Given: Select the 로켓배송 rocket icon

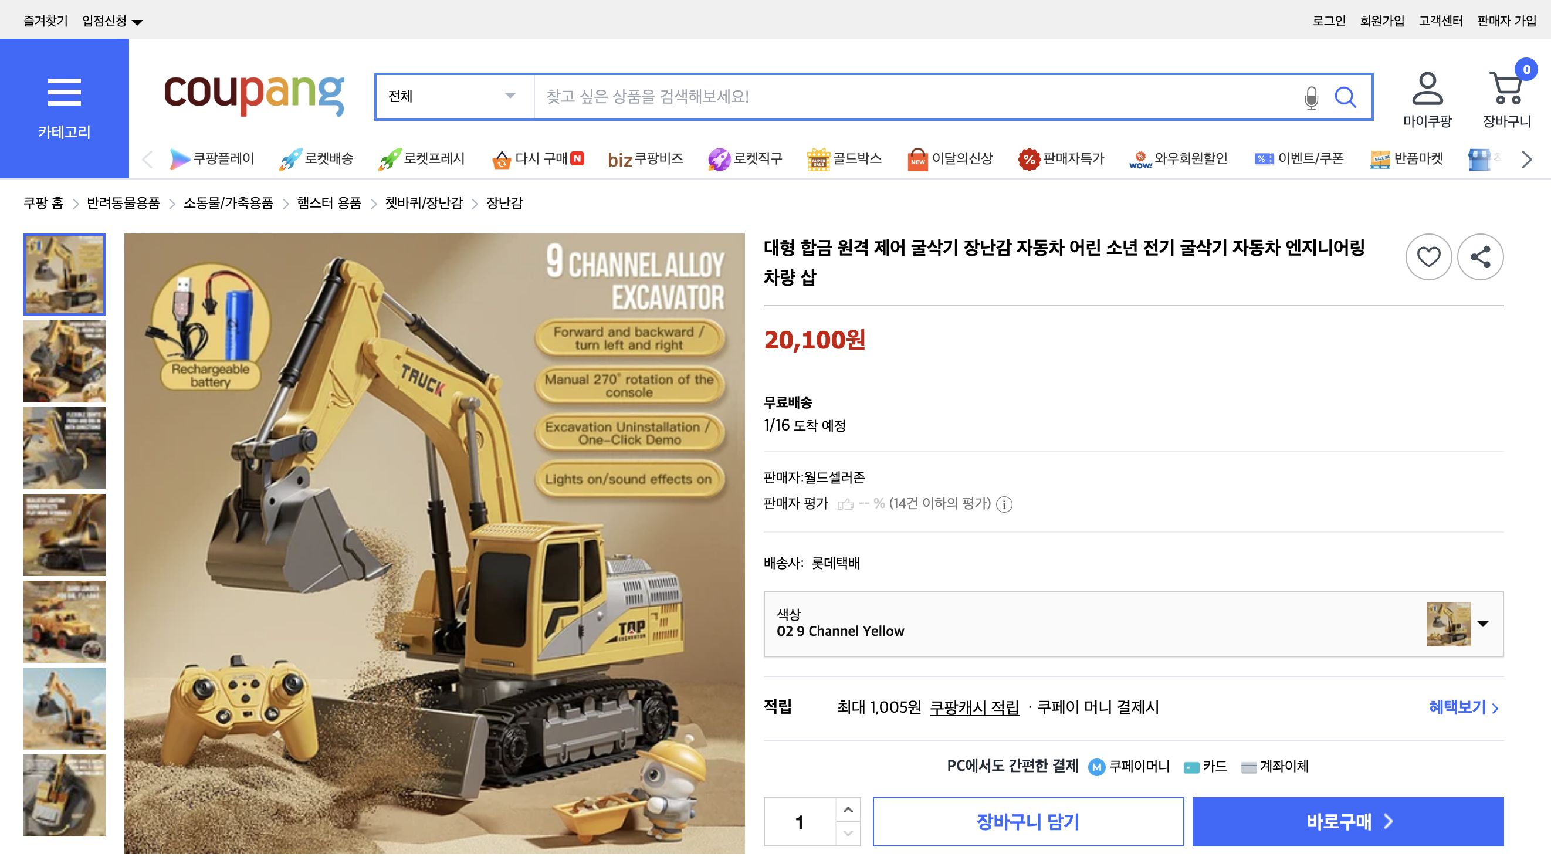Looking at the screenshot, I should (x=291, y=158).
